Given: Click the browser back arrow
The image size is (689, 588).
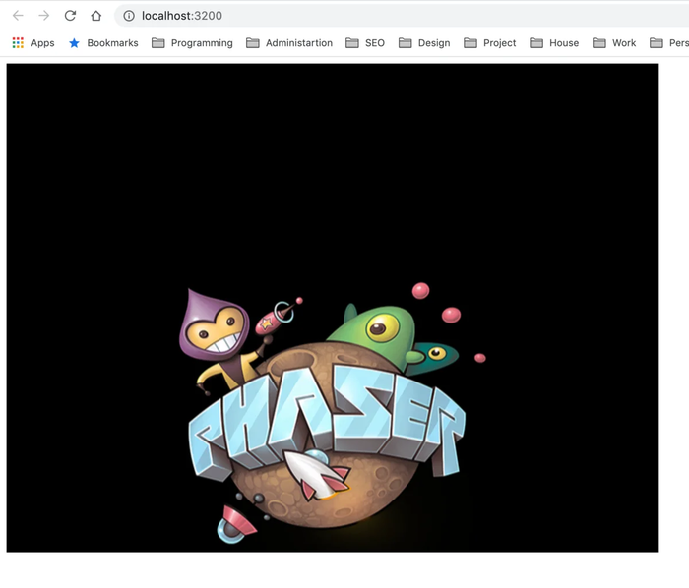Looking at the screenshot, I should point(18,16).
